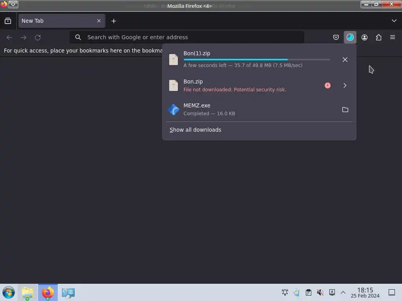Show MEMZ.exe in folder
Viewport: 402px width, 301px height.
345,110
